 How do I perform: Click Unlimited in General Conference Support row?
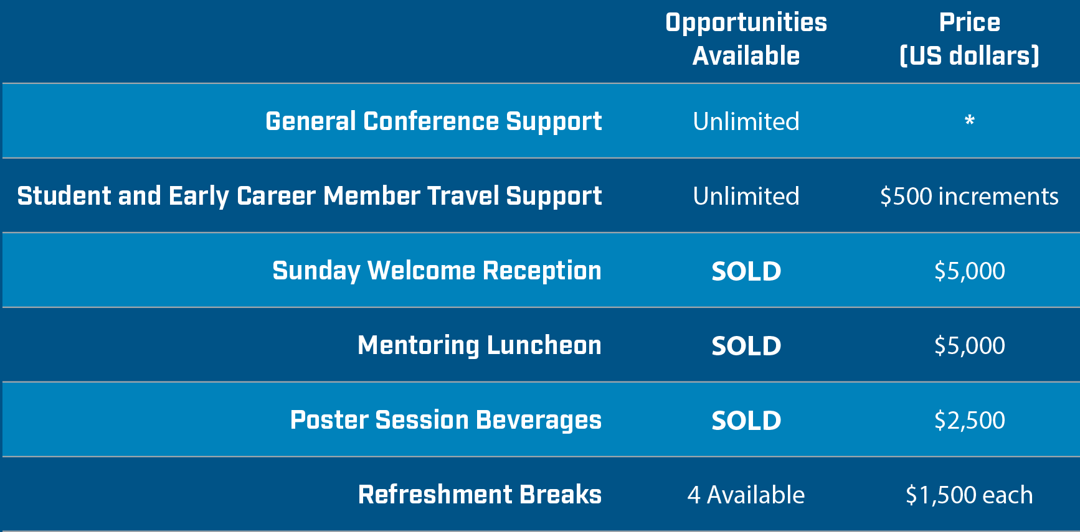point(746,122)
